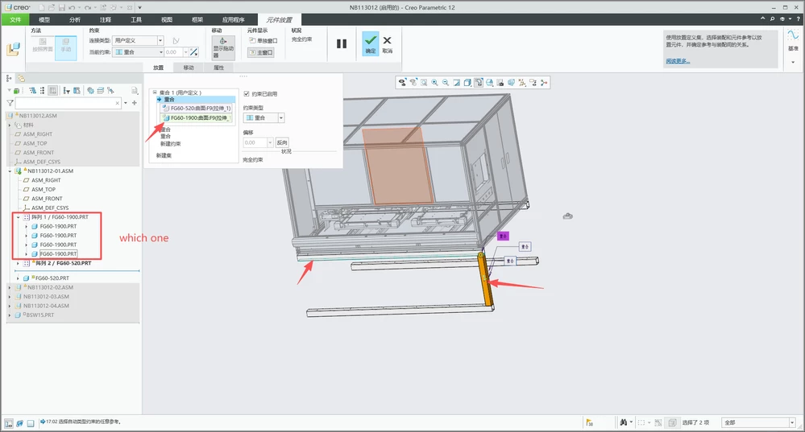
Task: Pause the placement operation
Action: point(342,43)
